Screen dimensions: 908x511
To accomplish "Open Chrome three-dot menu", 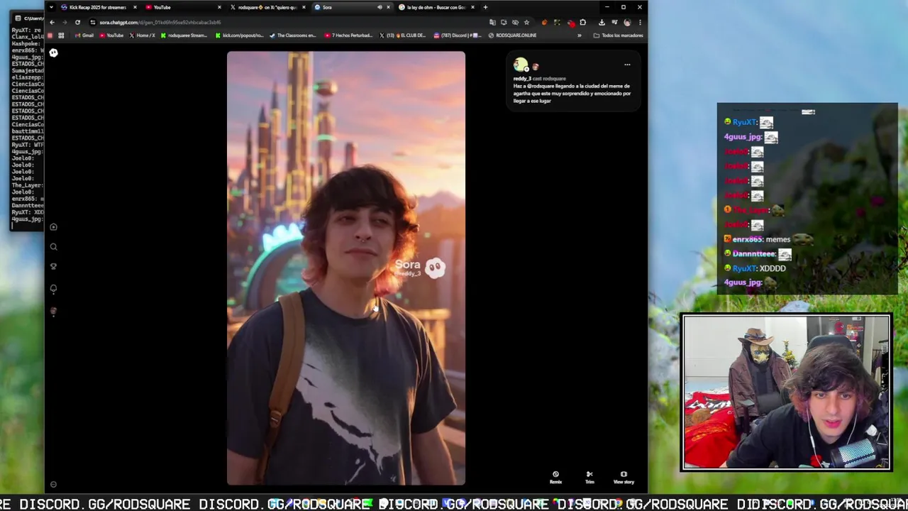I will click(x=639, y=22).
